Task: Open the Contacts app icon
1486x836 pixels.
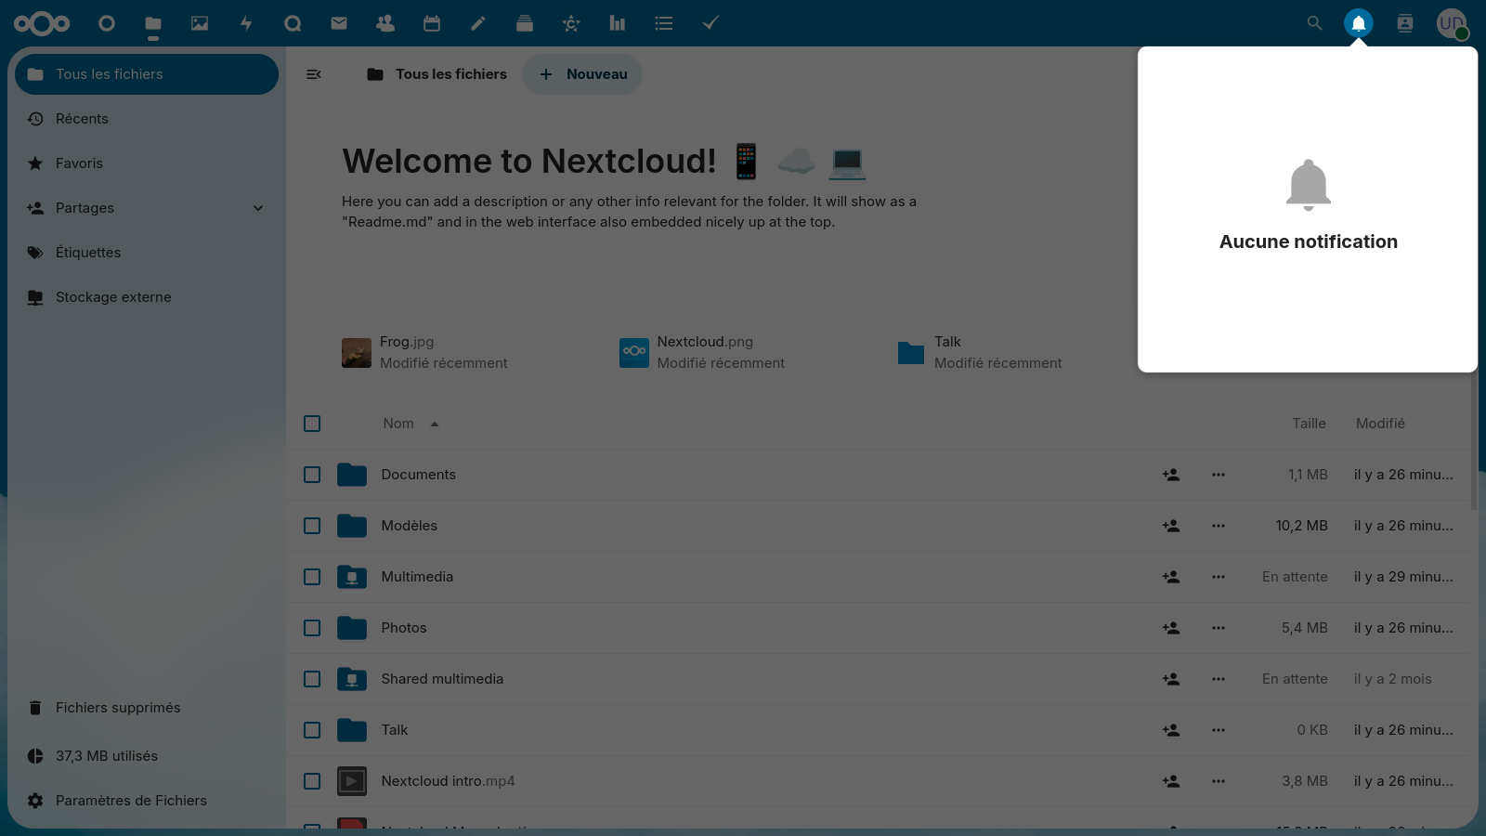Action: click(x=385, y=23)
